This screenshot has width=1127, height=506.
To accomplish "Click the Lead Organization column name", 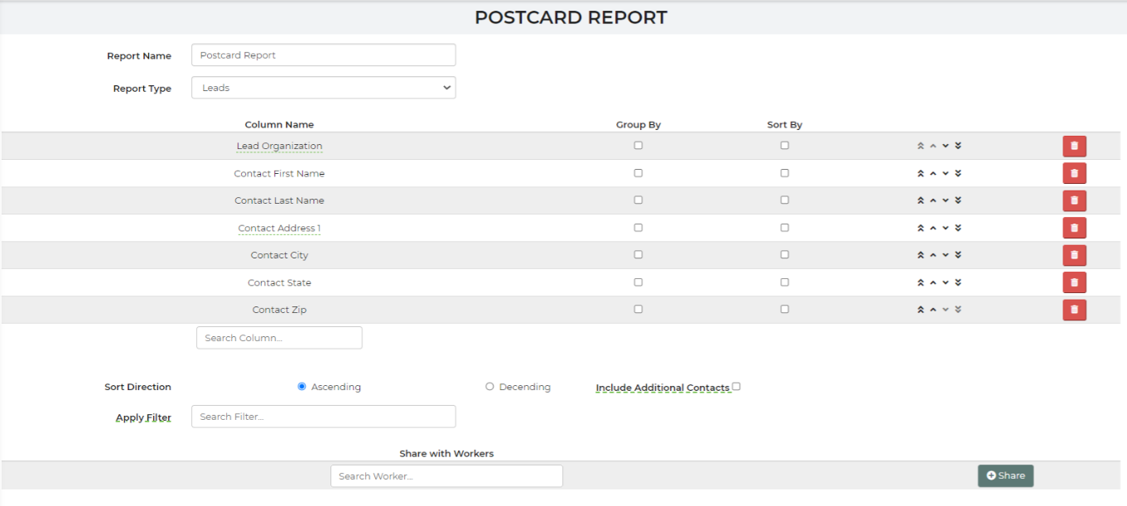I will click(x=279, y=146).
